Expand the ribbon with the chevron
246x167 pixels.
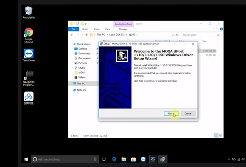tap(217, 29)
